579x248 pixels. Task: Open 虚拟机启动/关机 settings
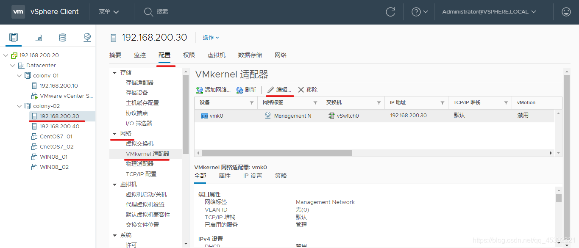point(146,194)
